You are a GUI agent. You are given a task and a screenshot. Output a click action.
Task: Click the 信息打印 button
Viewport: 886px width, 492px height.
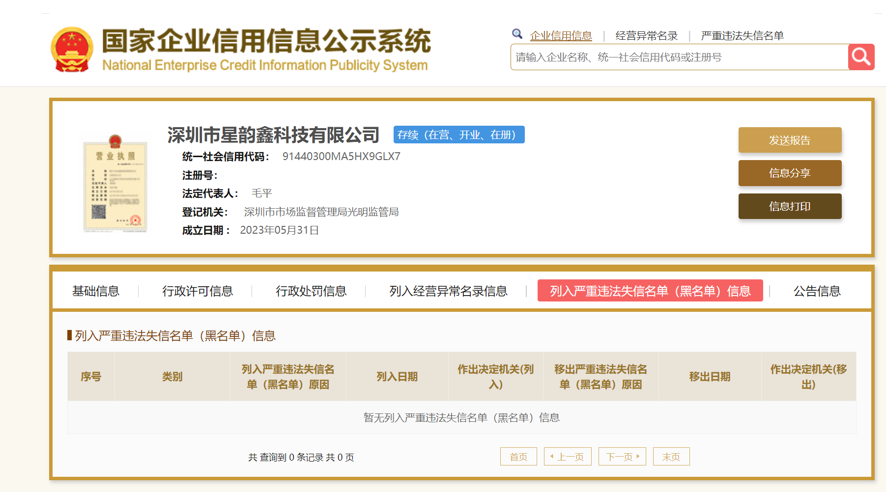click(x=790, y=206)
